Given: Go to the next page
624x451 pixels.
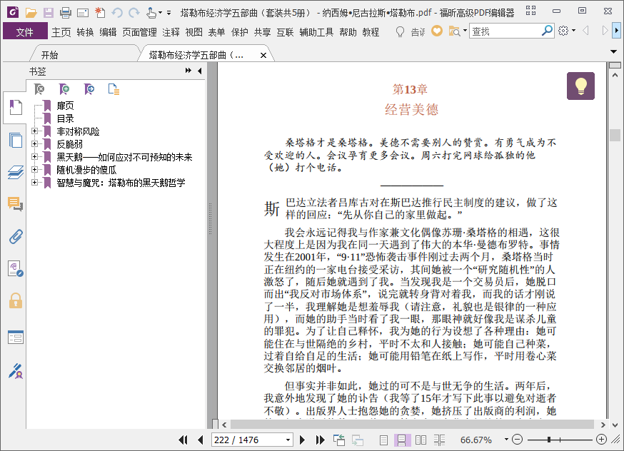Looking at the screenshot, I should [x=302, y=440].
